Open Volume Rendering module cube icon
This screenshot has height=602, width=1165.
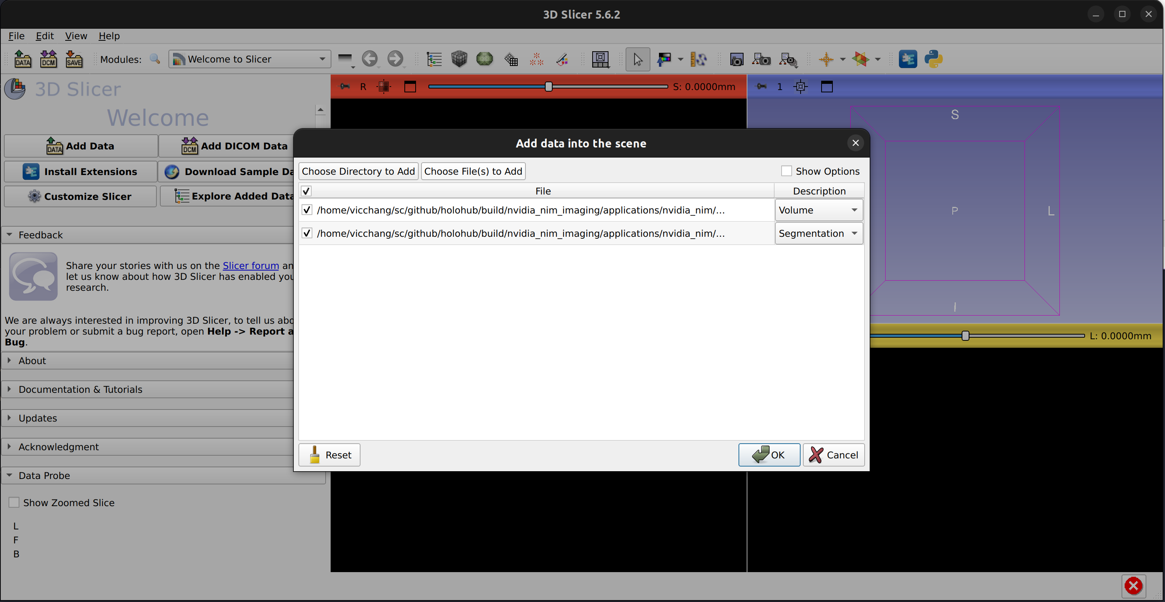click(x=459, y=59)
